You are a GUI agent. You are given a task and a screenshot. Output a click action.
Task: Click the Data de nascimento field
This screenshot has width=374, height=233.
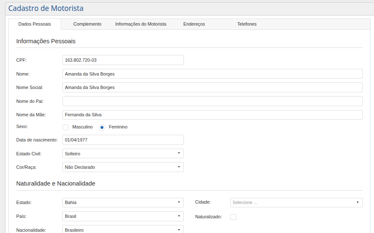(123, 140)
